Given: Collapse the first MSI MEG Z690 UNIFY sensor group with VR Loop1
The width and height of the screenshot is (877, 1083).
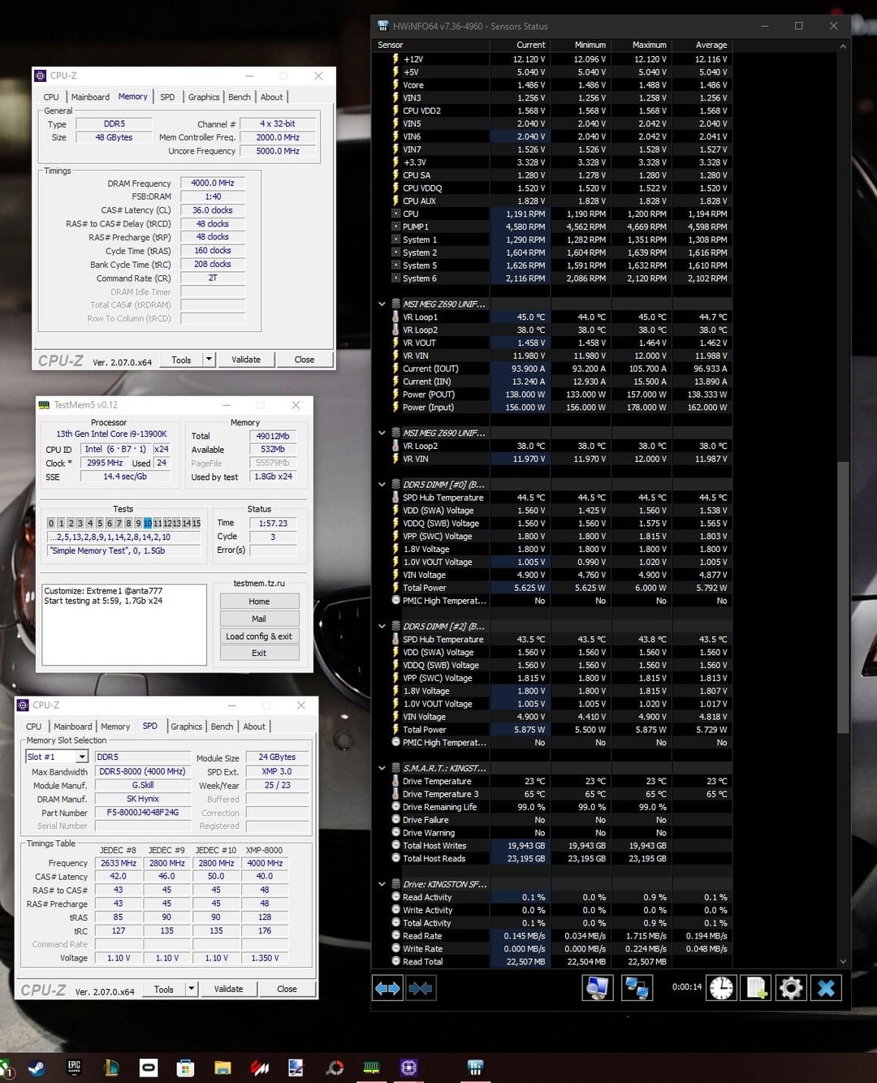Looking at the screenshot, I should [x=382, y=304].
